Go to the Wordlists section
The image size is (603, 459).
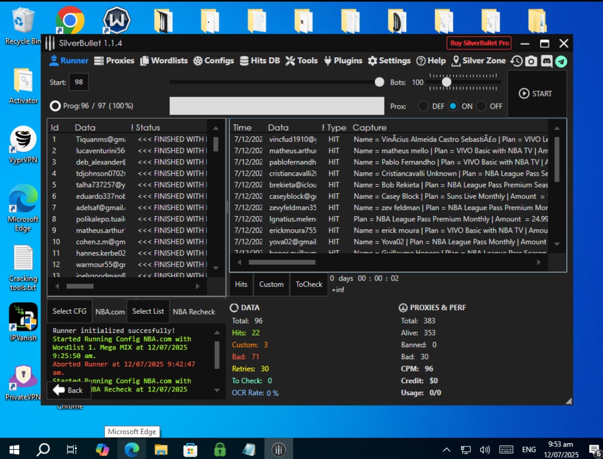(x=164, y=61)
